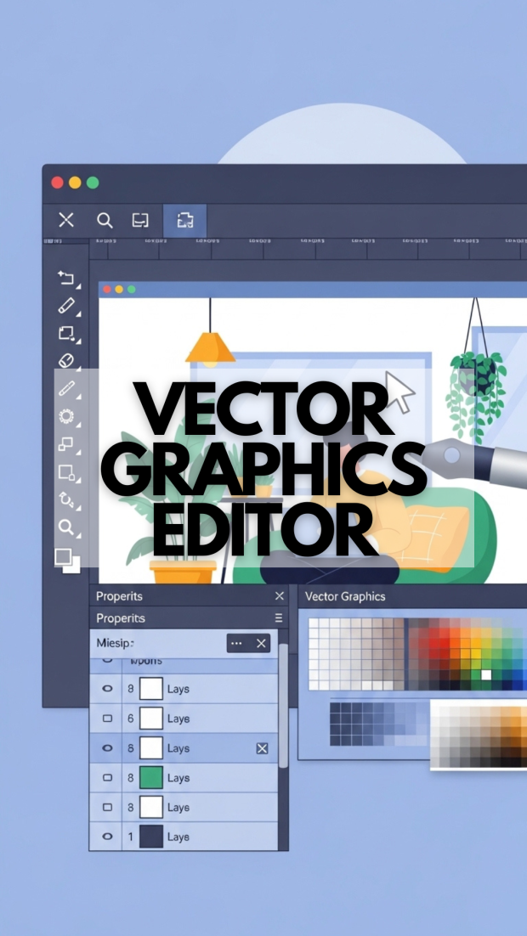The height and width of the screenshot is (936, 527).
Task: Select the topmost Properits panel title tab
Action: pyautogui.click(x=120, y=596)
